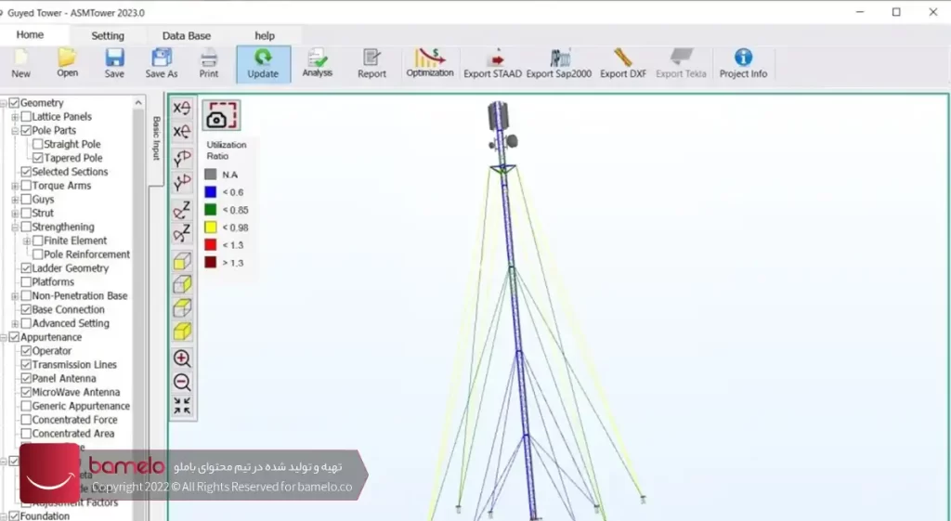Run the Analysis tool
Image resolution: width=951 pixels, height=521 pixels.
[318, 63]
